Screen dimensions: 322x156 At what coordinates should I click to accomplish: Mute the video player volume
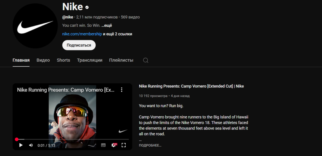click(31, 145)
